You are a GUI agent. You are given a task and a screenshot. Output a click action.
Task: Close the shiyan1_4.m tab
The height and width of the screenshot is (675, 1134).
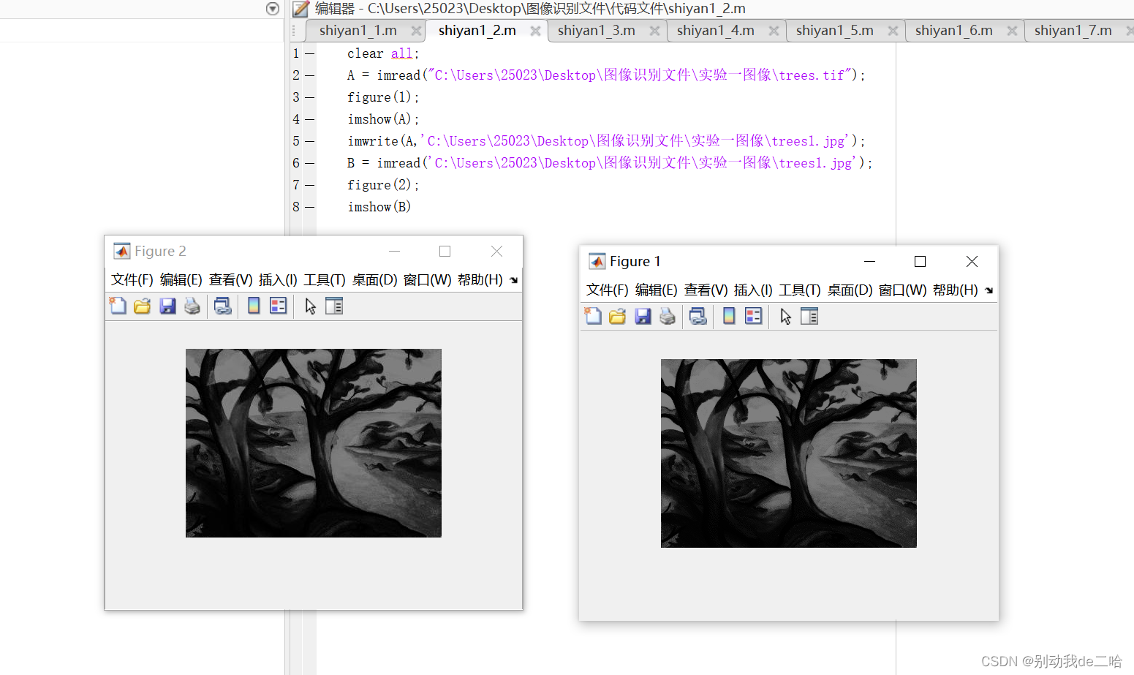774,31
